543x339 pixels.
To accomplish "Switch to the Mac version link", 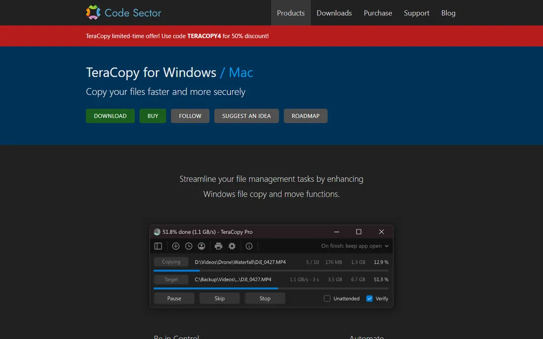I will (241, 72).
